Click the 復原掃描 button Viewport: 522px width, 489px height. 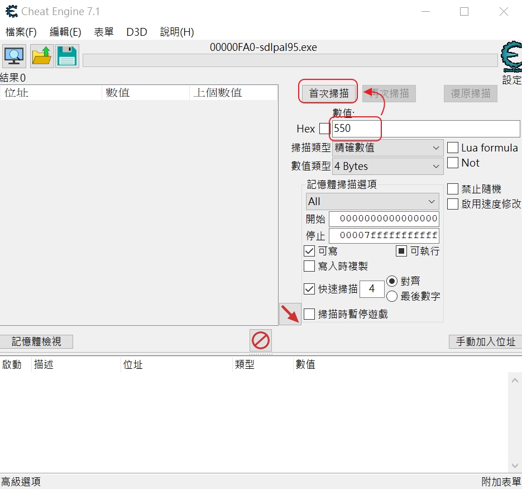point(471,93)
